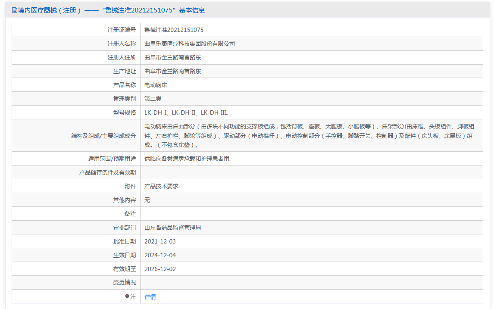This screenshot has width=494, height=309.
Task: Click the 其他内容 label
Action: click(x=125, y=200)
